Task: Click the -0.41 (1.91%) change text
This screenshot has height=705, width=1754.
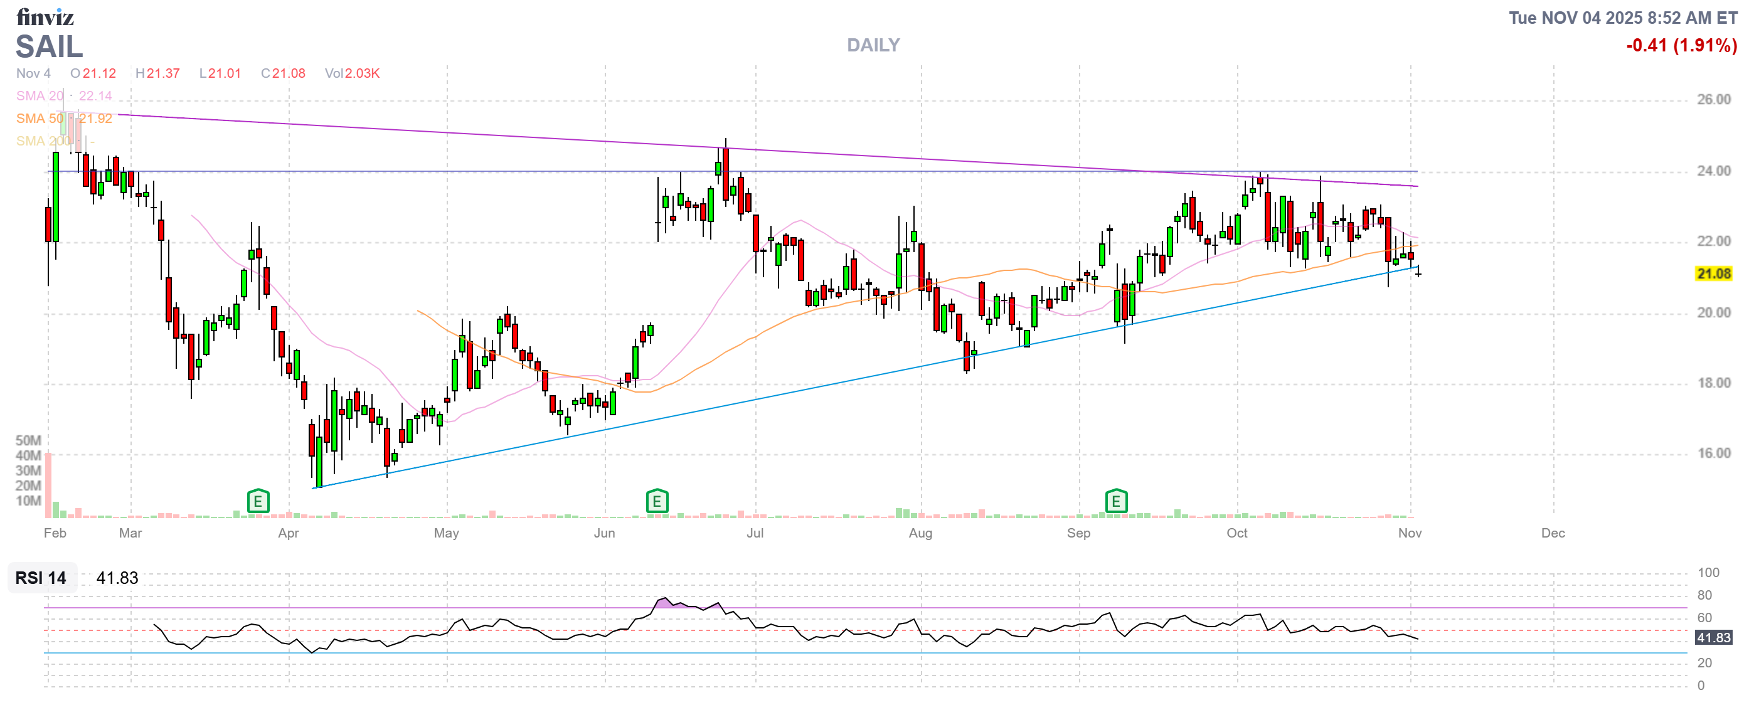Action: 1681,46
